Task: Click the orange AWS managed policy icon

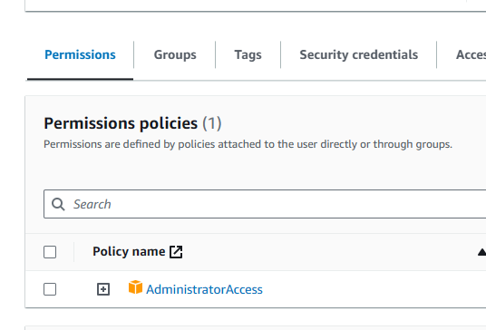Action: [x=135, y=286]
